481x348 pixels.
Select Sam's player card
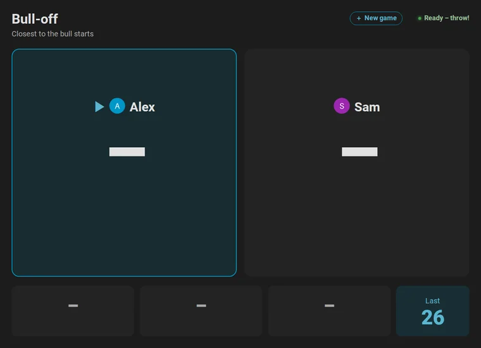357,162
